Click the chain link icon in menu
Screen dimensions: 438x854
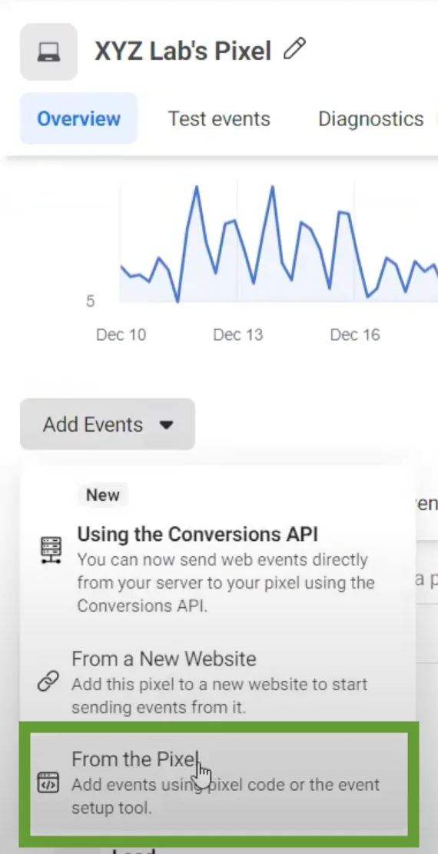(48, 682)
